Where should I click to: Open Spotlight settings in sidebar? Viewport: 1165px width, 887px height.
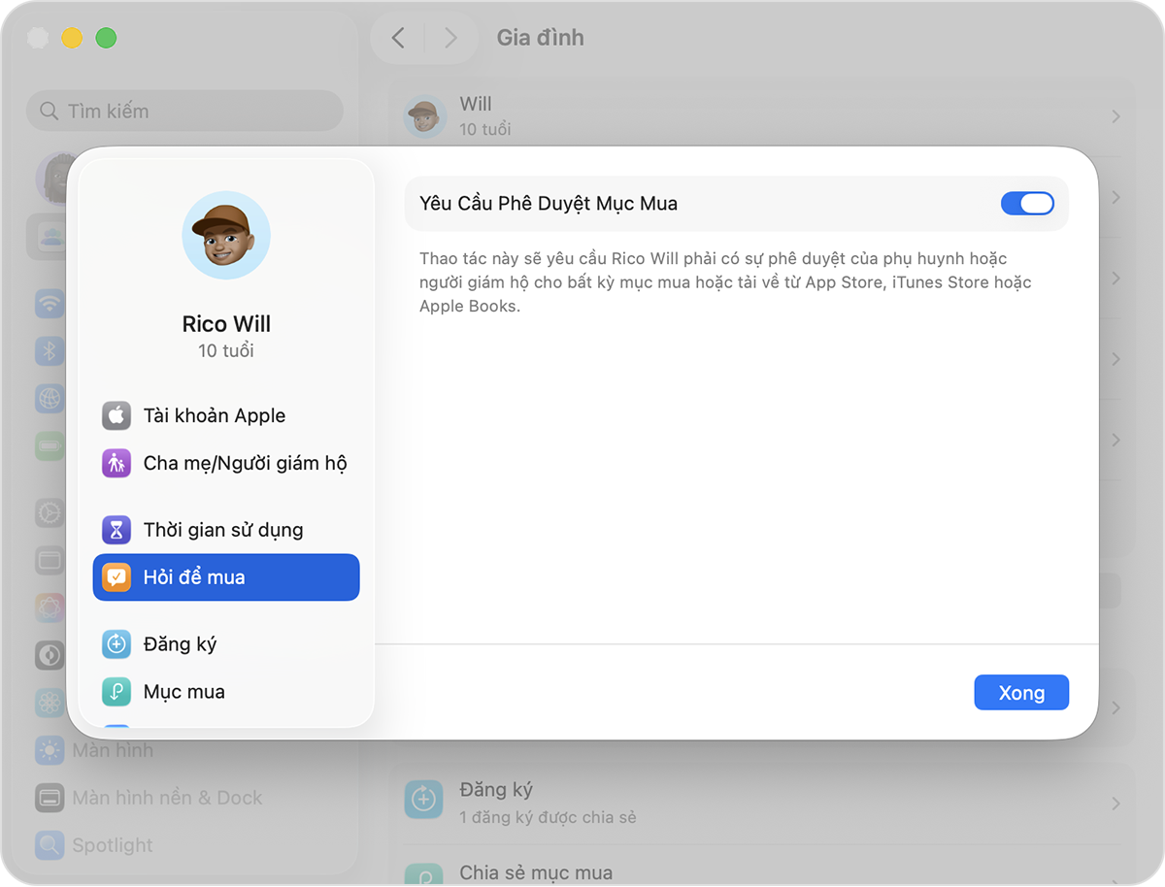pyautogui.click(x=112, y=845)
